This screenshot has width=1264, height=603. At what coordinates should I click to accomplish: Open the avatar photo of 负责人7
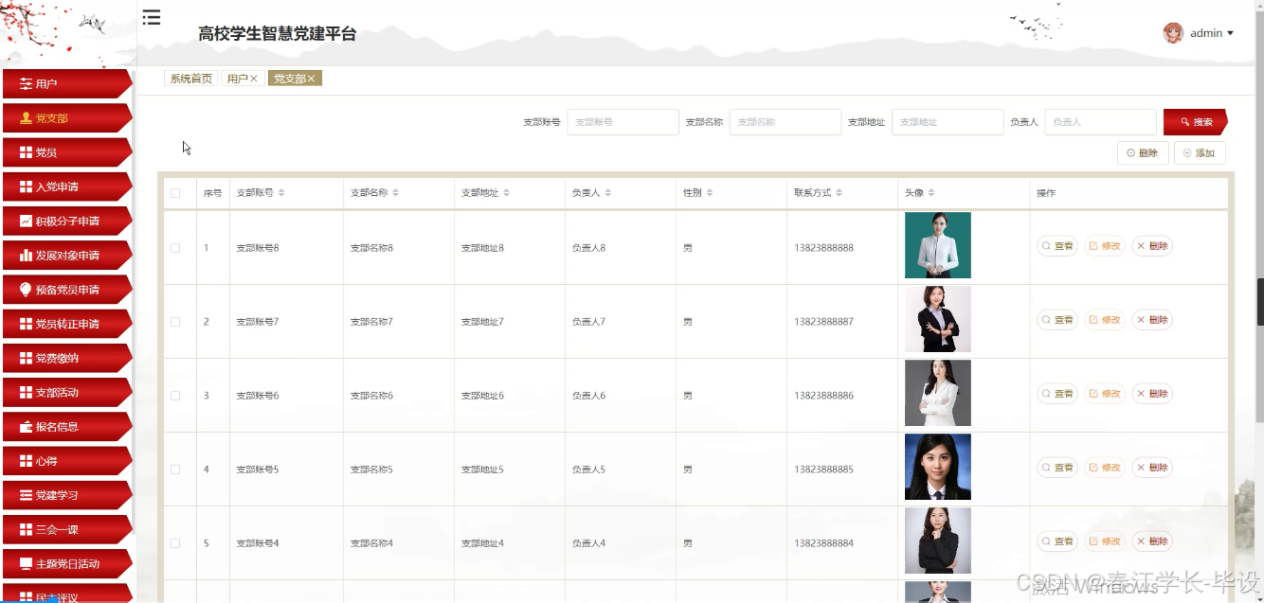(x=938, y=319)
